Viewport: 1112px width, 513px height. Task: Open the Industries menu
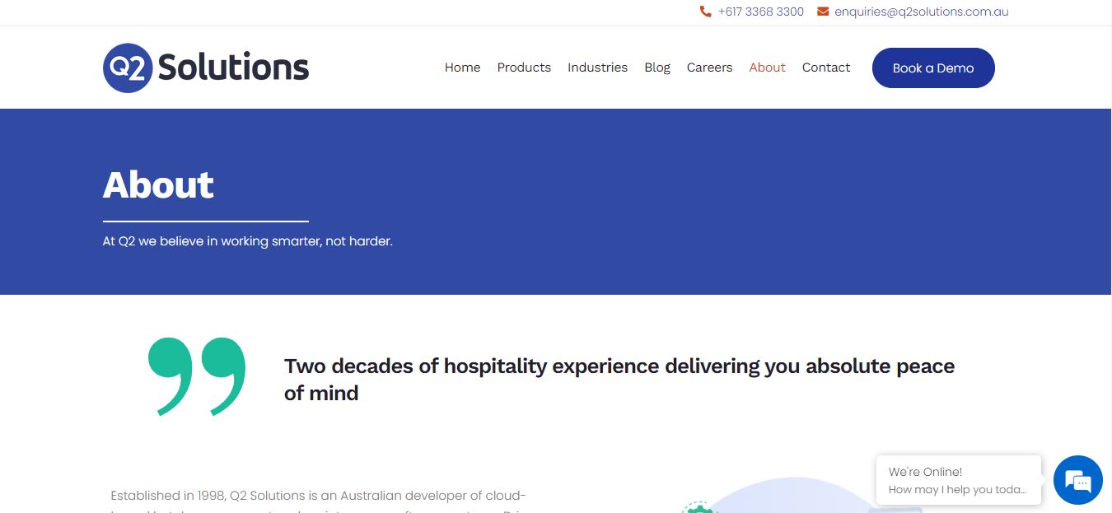[597, 68]
